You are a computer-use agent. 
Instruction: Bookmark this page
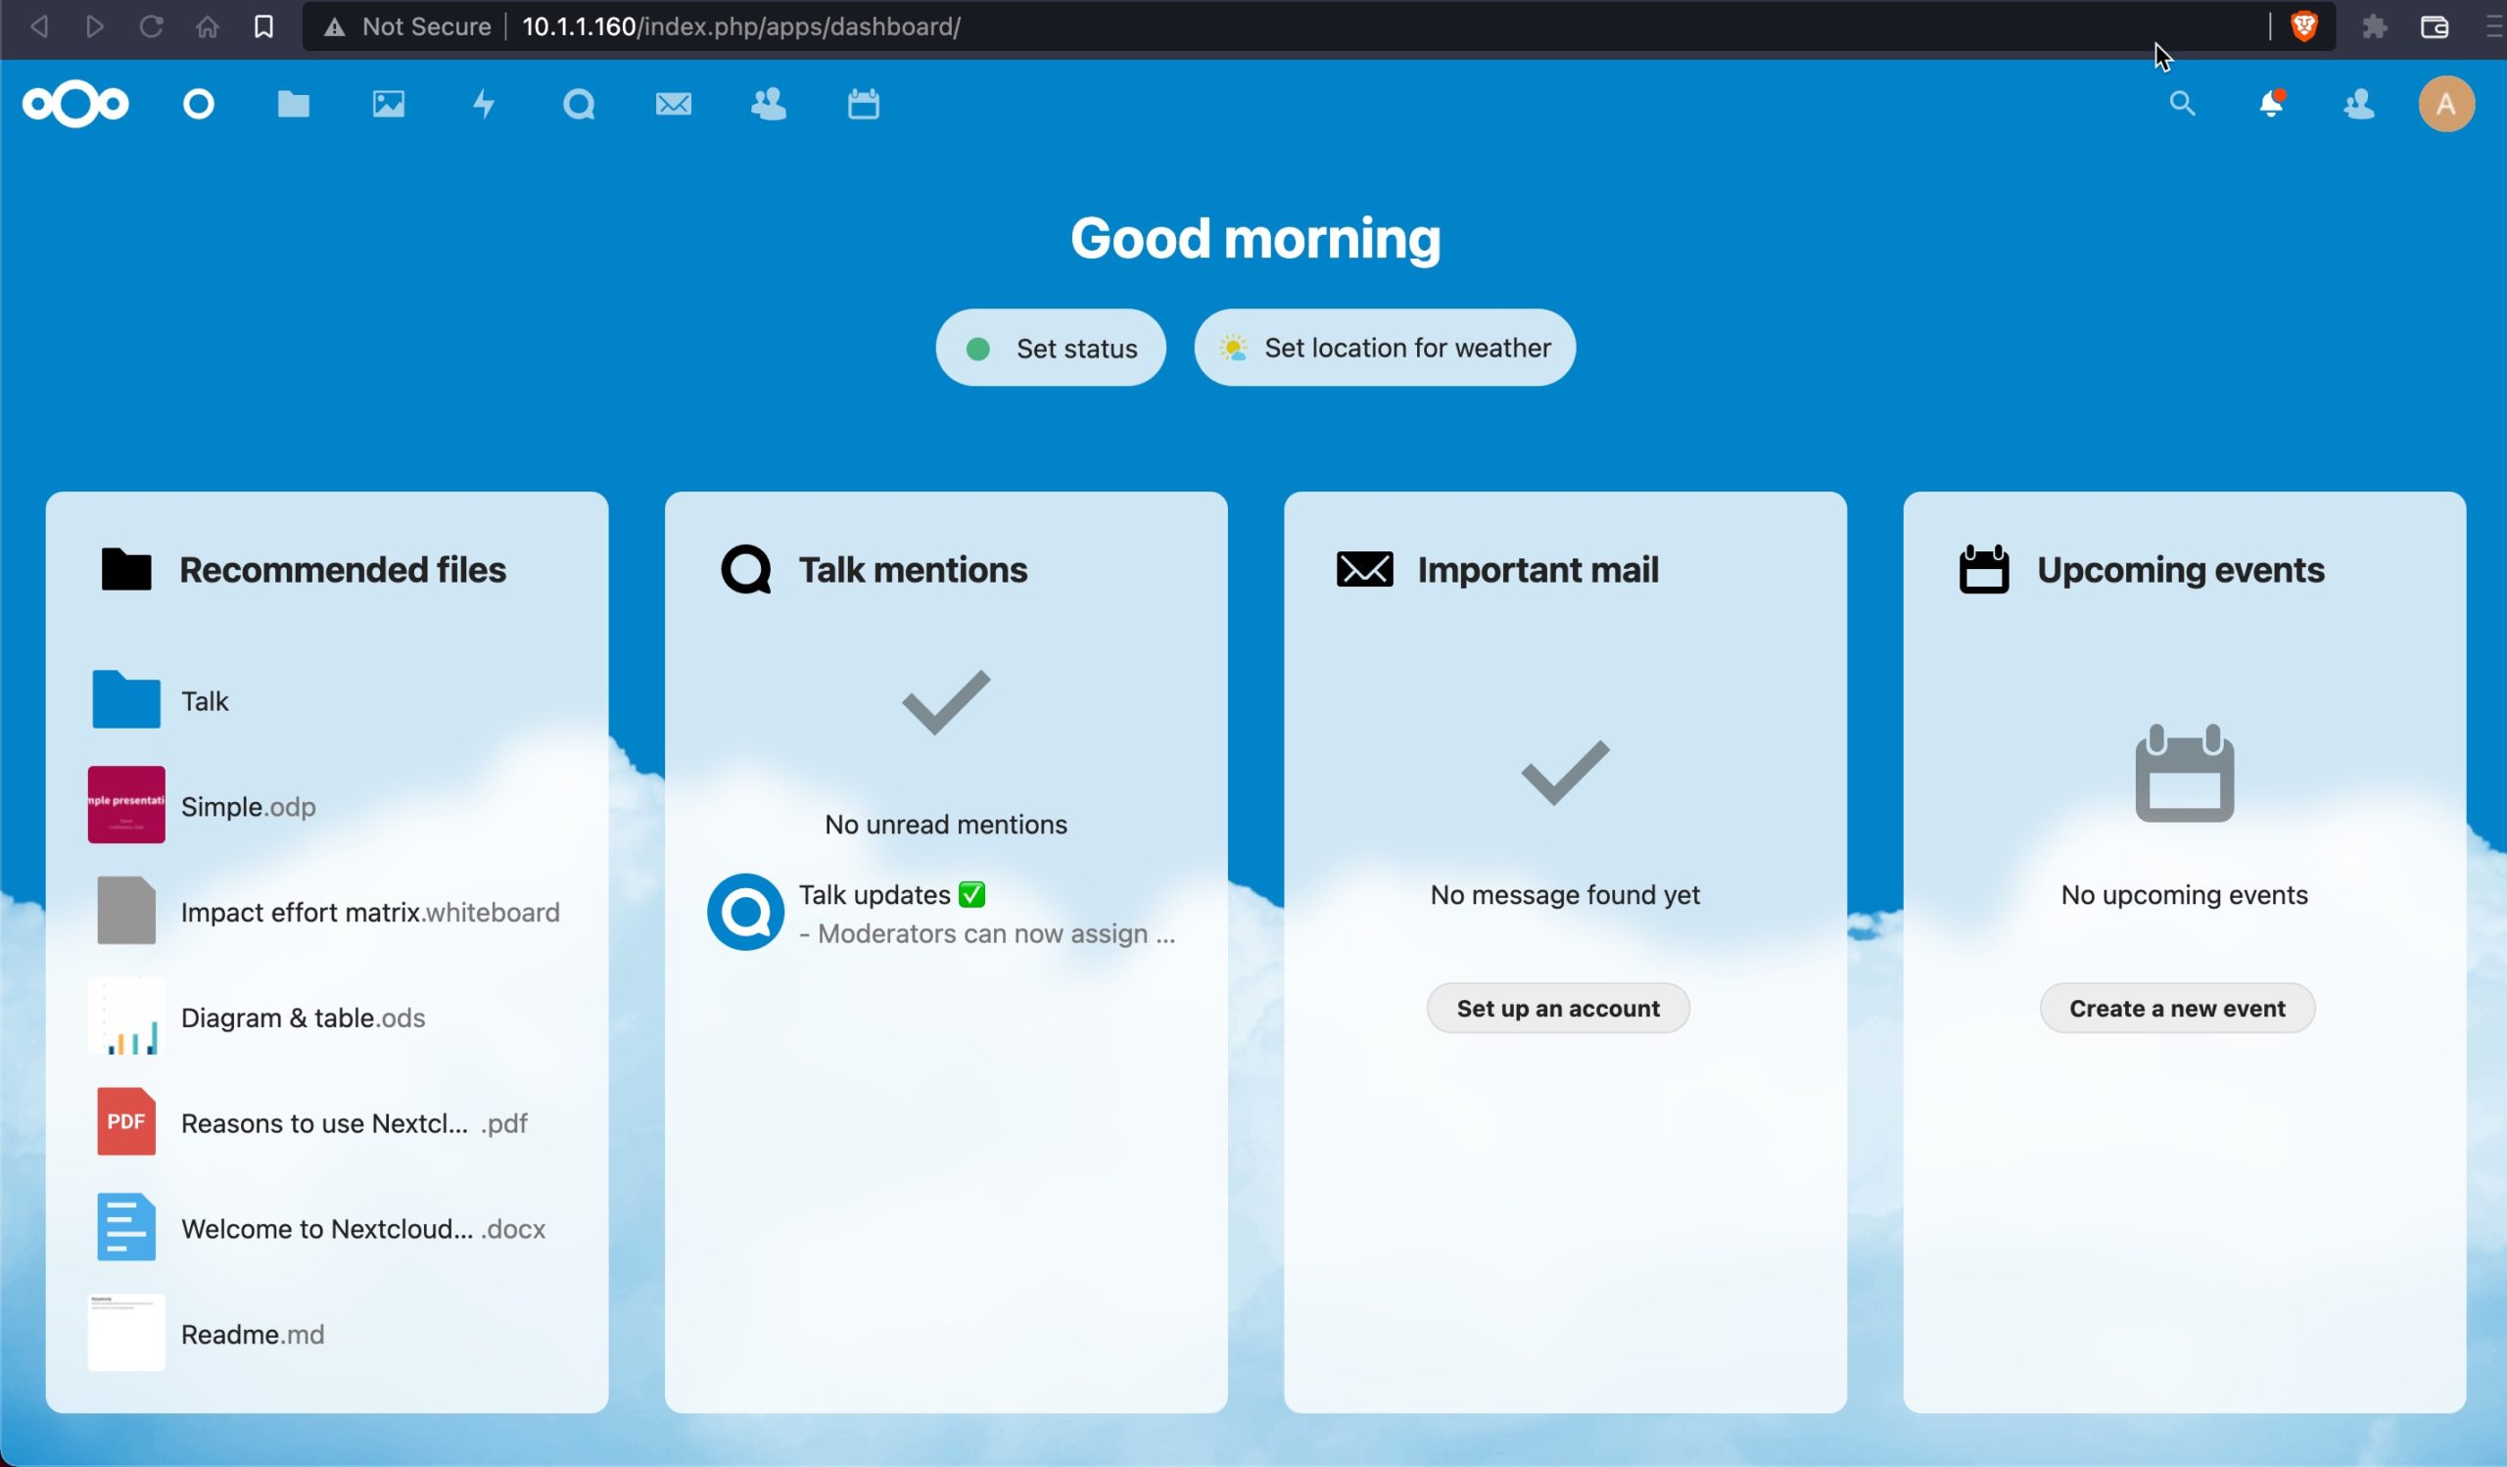263,25
